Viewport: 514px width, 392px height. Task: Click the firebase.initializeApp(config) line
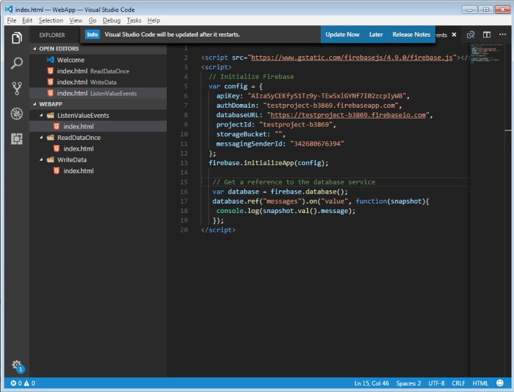[269, 163]
